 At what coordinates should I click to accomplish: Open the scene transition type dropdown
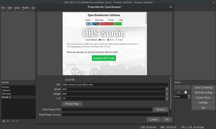click(x=182, y=87)
